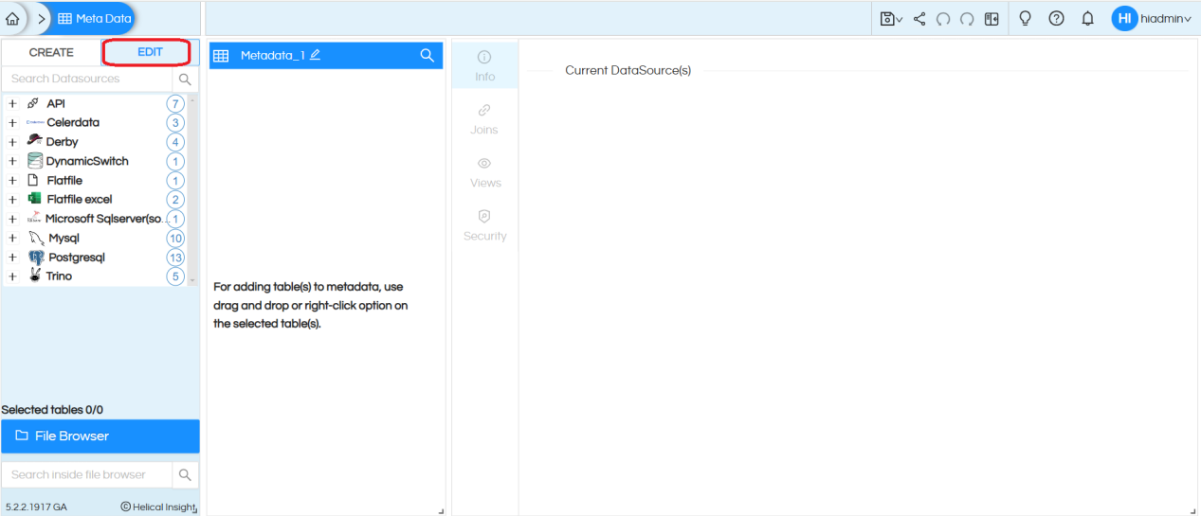This screenshot has width=1201, height=516.
Task: Expand the Celerdata datasource node
Action: [12, 122]
